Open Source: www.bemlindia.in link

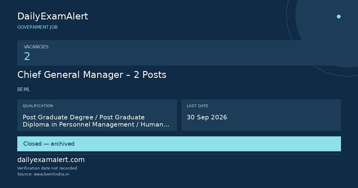tap(43, 174)
